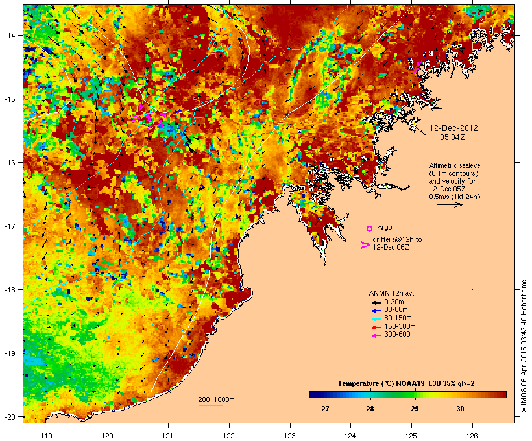Click the '0-30m' depth label
Screen dimensions: 532x441
[x=394, y=302]
